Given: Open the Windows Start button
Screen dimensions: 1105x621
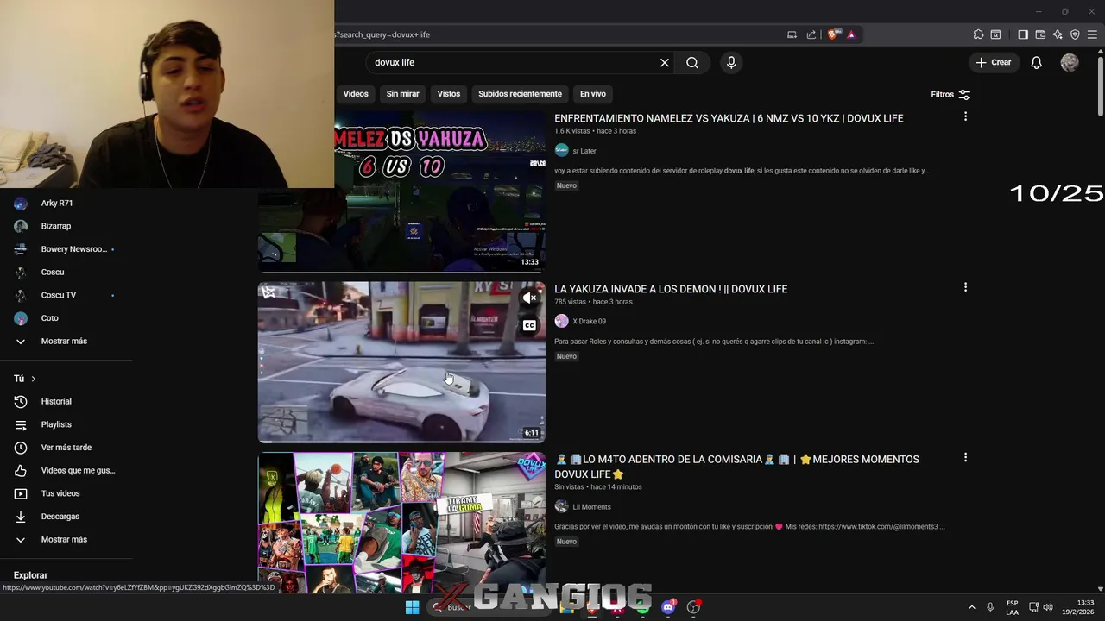Looking at the screenshot, I should (412, 607).
